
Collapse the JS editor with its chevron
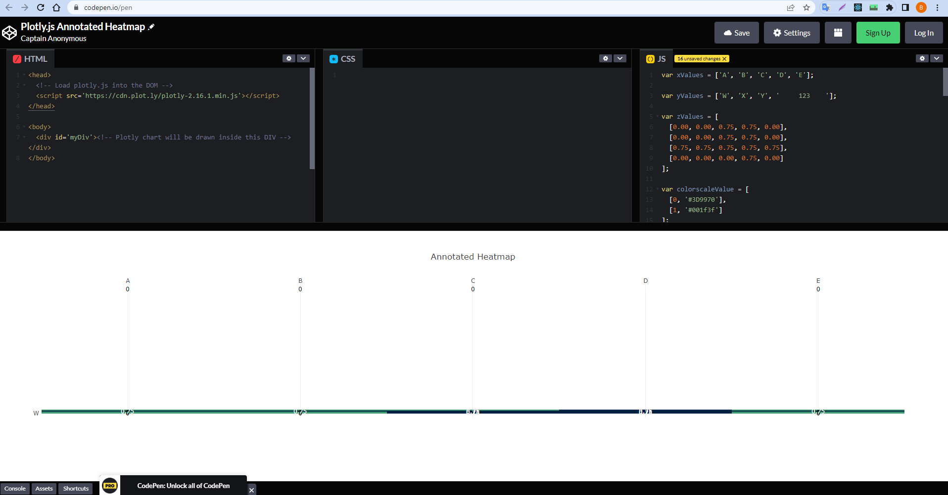pyautogui.click(x=937, y=58)
